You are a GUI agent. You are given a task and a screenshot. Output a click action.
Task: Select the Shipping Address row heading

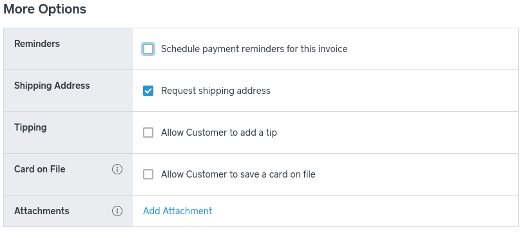tap(52, 86)
